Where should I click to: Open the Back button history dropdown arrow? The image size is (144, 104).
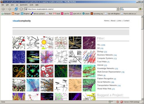6,9
